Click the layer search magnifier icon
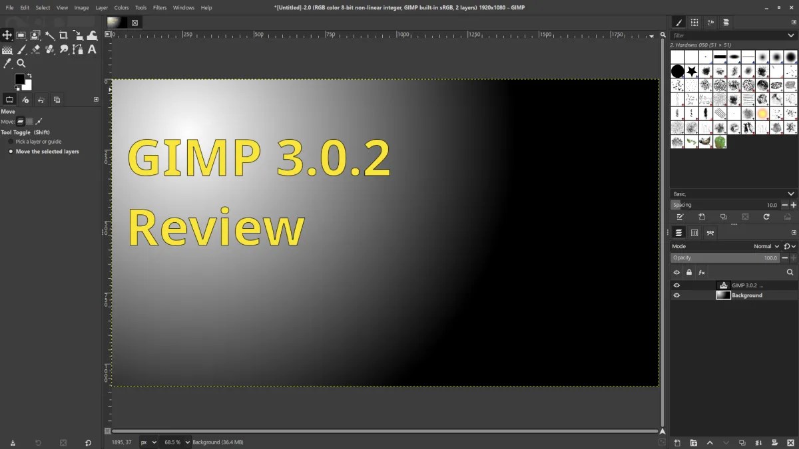This screenshot has width=799, height=449. point(790,272)
